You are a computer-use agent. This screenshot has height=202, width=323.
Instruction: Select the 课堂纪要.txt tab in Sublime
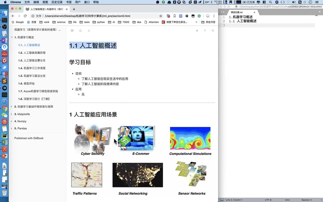[x=237, y=12]
